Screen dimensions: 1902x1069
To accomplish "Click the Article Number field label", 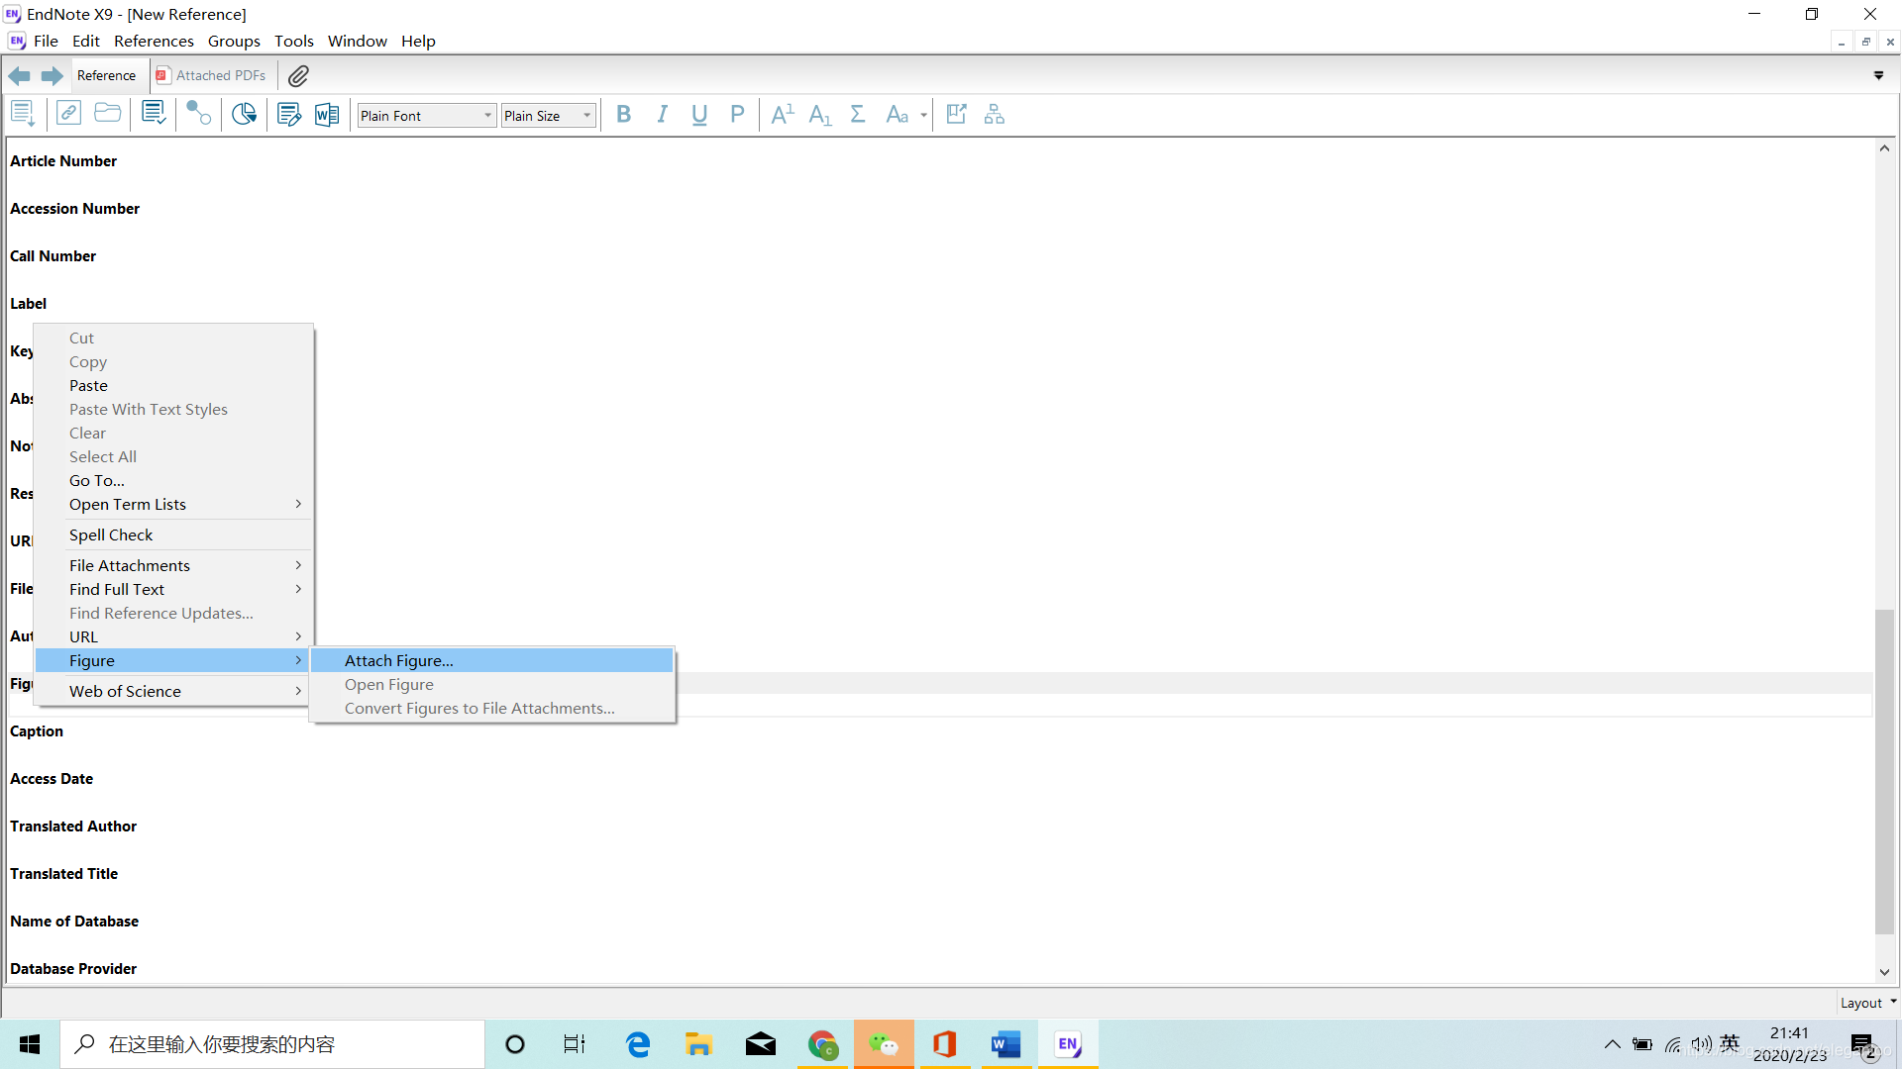I will pyautogui.click(x=63, y=160).
